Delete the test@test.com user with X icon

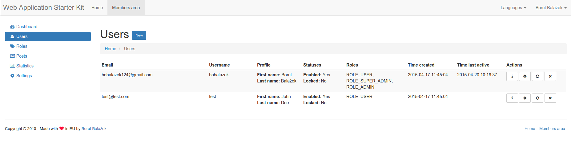click(x=550, y=98)
